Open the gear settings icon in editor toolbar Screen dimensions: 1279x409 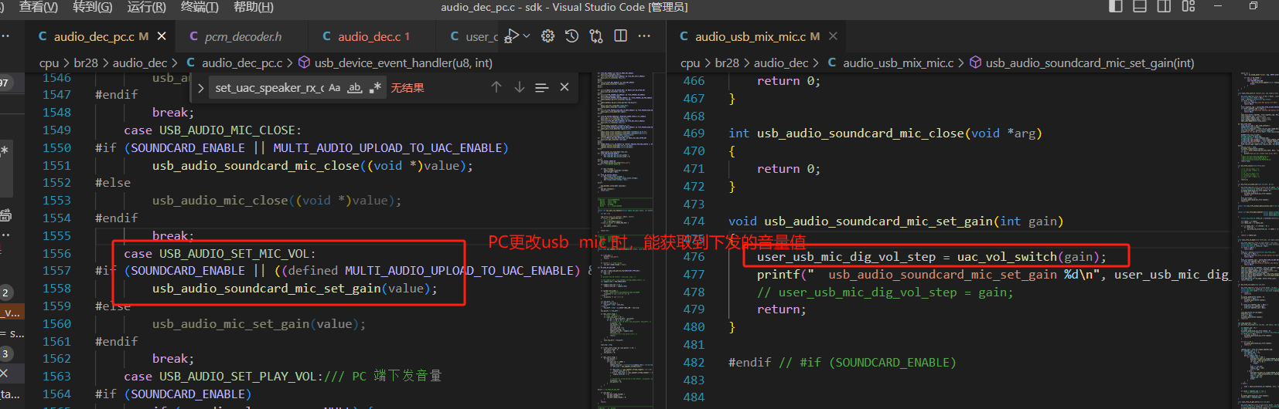pos(547,36)
